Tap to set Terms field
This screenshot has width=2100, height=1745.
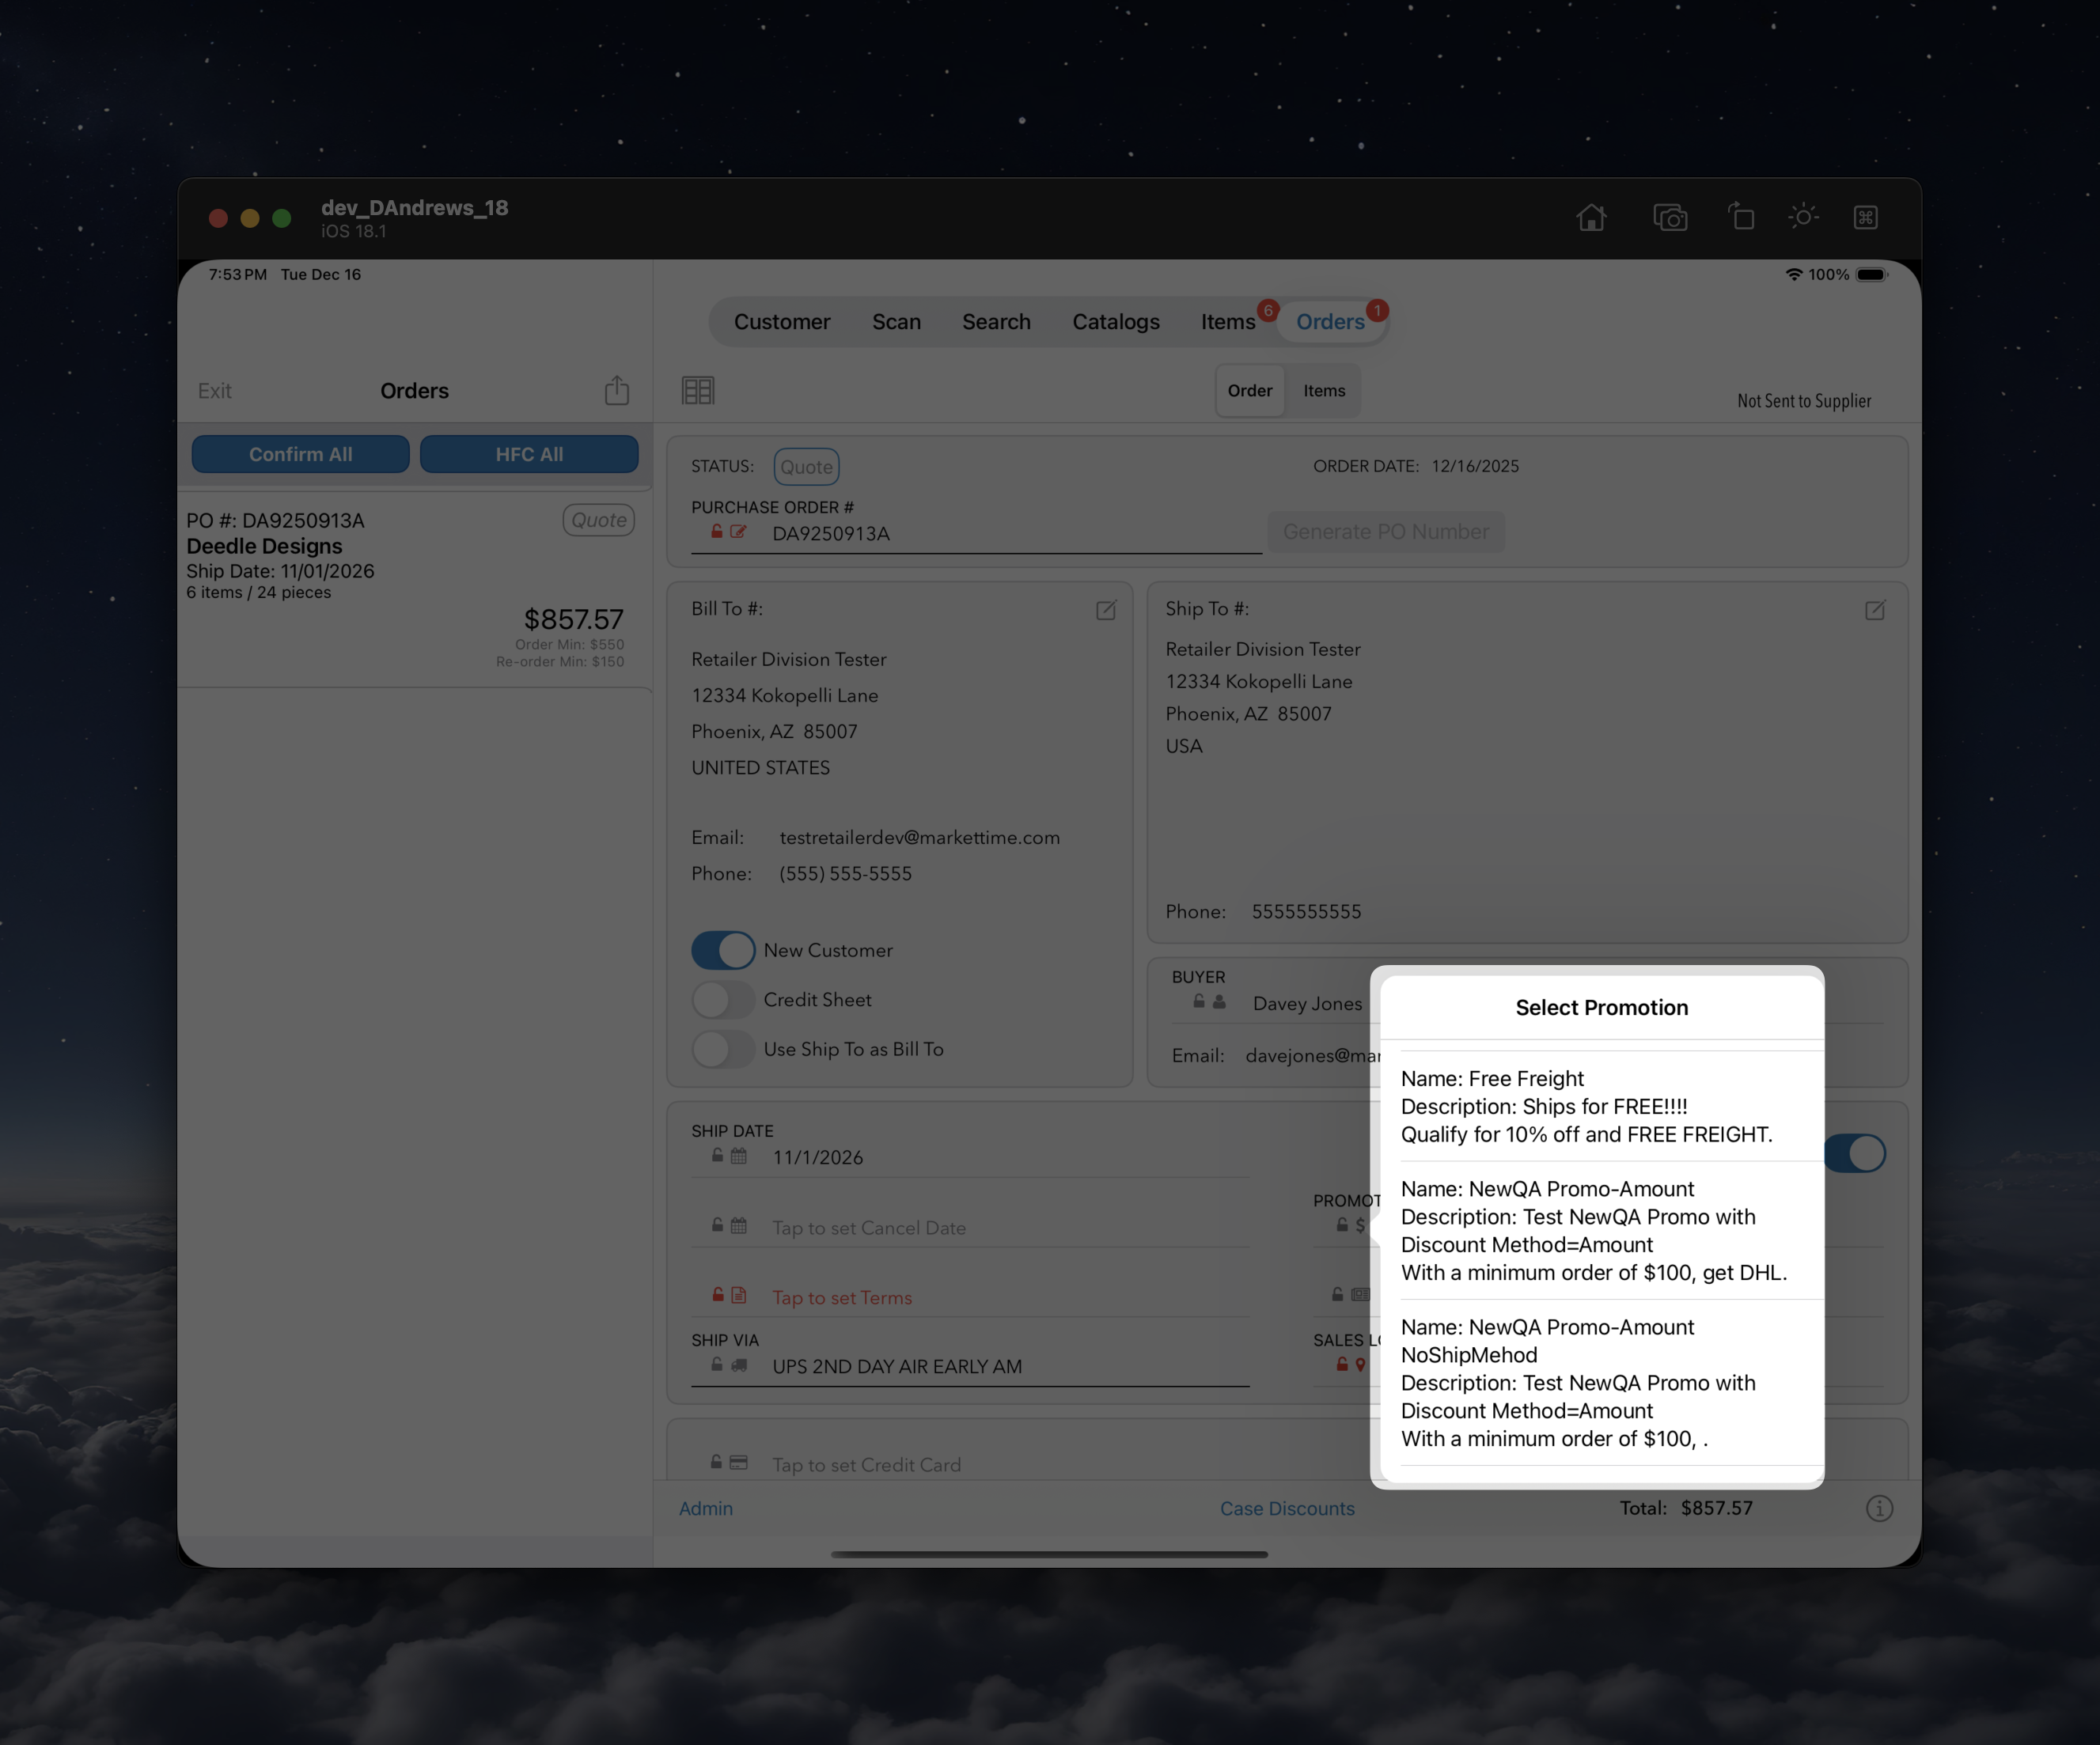842,1297
